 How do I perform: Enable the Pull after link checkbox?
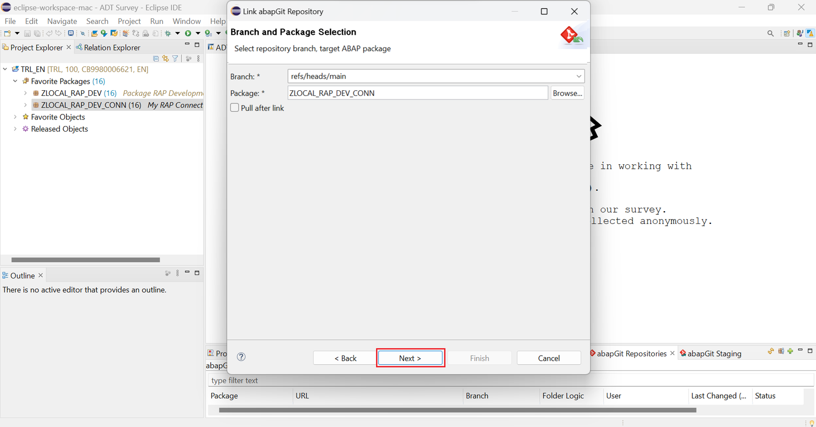pyautogui.click(x=235, y=108)
